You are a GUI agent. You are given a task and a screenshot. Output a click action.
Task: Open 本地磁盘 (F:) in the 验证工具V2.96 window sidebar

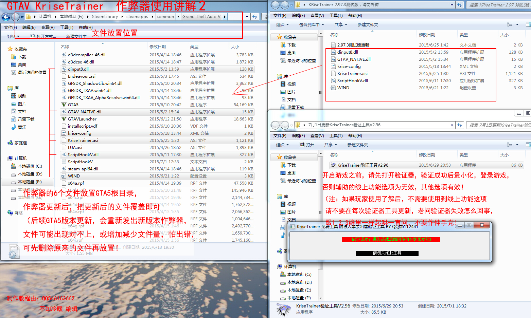point(299,298)
